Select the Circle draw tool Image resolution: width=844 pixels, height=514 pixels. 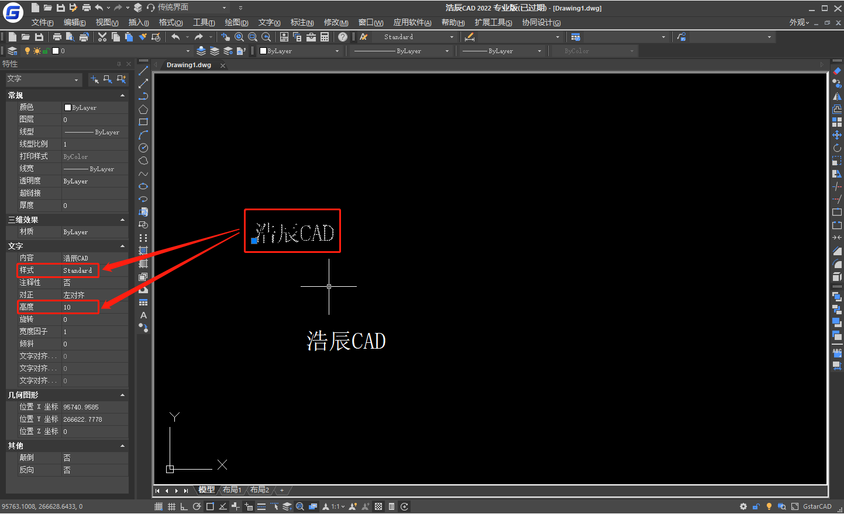(143, 148)
